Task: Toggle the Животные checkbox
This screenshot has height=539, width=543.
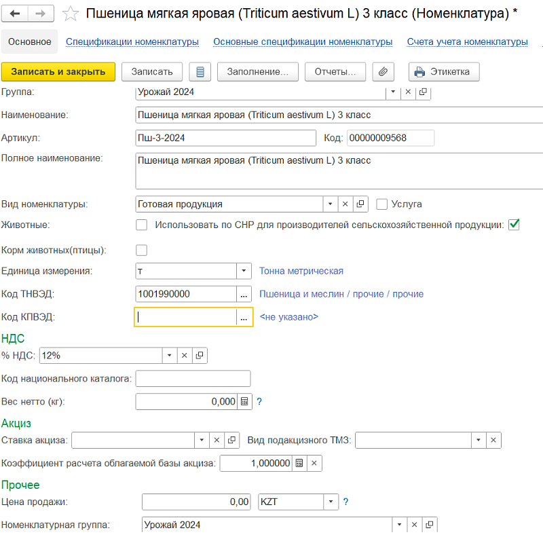Action: tap(142, 225)
